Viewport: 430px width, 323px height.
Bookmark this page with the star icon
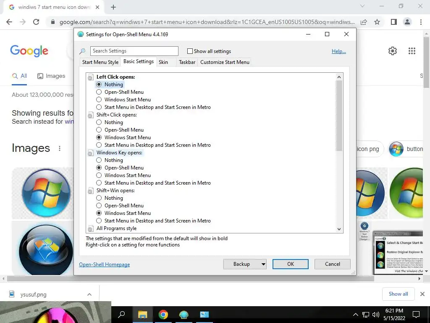[x=377, y=22]
